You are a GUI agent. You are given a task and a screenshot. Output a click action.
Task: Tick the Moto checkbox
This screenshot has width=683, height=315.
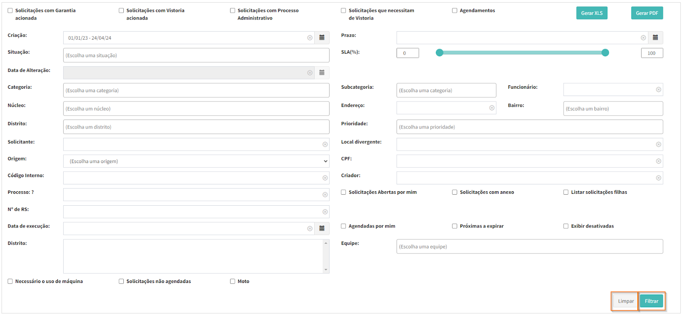[x=233, y=281]
